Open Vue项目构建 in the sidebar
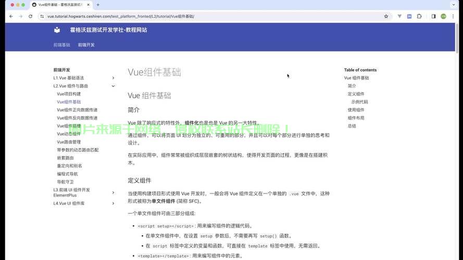This screenshot has width=463, height=260. (x=69, y=94)
